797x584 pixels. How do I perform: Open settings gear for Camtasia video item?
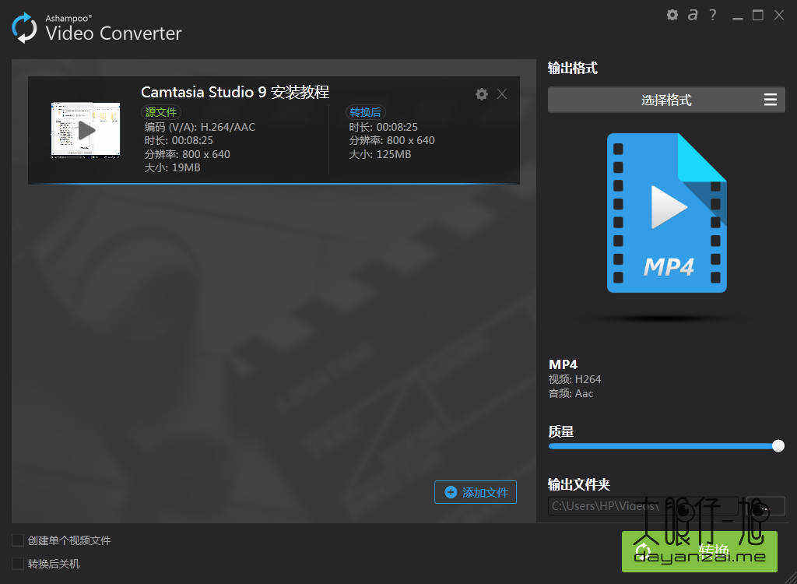pyautogui.click(x=481, y=94)
